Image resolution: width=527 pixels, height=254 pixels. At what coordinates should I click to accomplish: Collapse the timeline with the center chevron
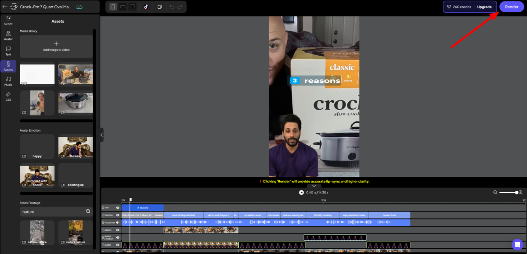(314, 186)
